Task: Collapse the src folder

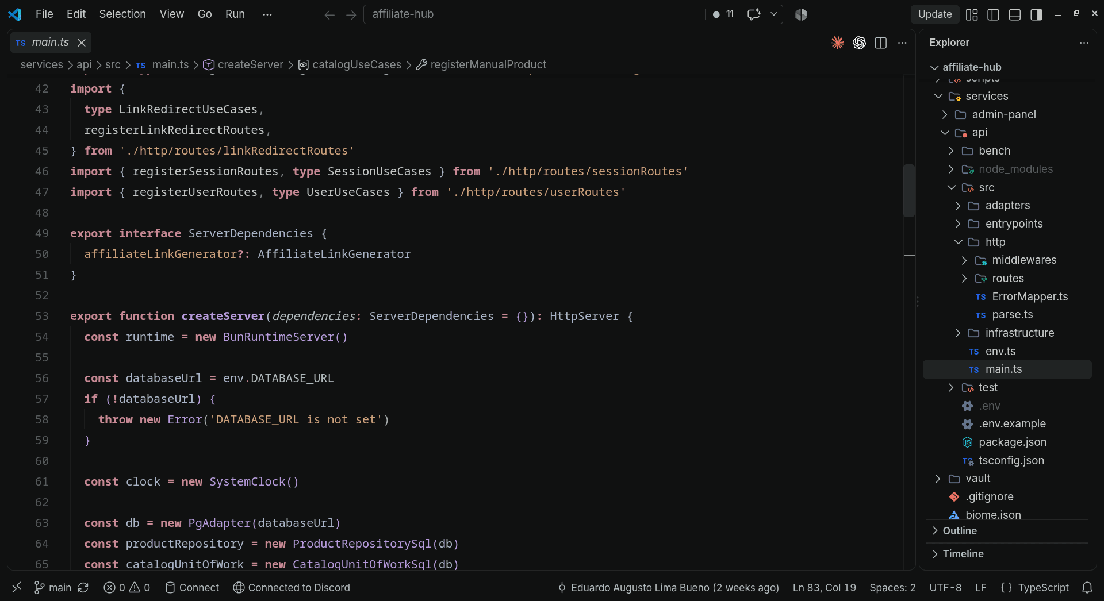Action: [951, 187]
